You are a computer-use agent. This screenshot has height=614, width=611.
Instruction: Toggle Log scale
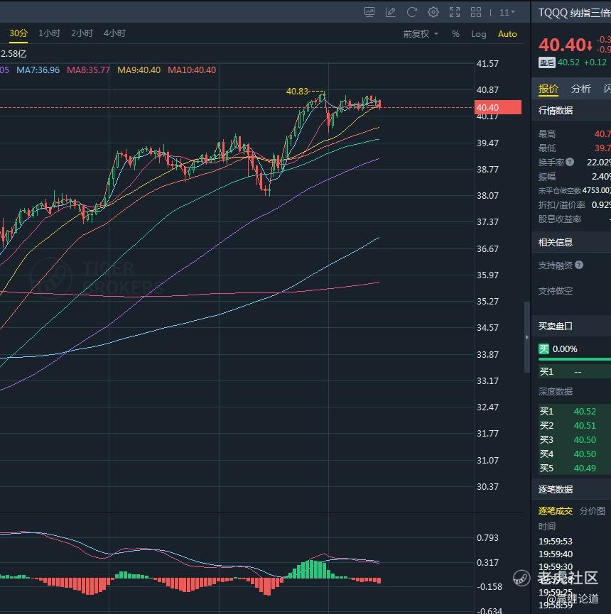pos(479,34)
